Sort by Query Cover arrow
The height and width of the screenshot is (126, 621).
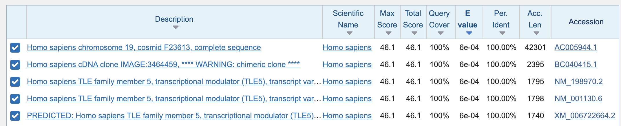coord(441,33)
